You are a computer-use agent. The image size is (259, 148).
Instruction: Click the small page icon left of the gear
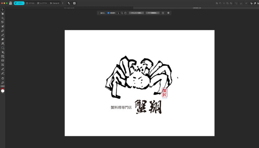coord(163,13)
